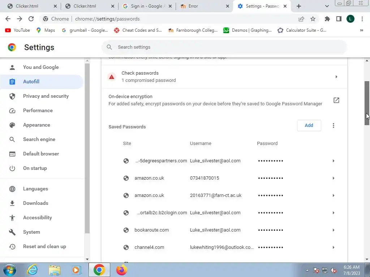This screenshot has width=370, height=277.
Task: Click the muted volume tray icon
Action: tap(334, 270)
